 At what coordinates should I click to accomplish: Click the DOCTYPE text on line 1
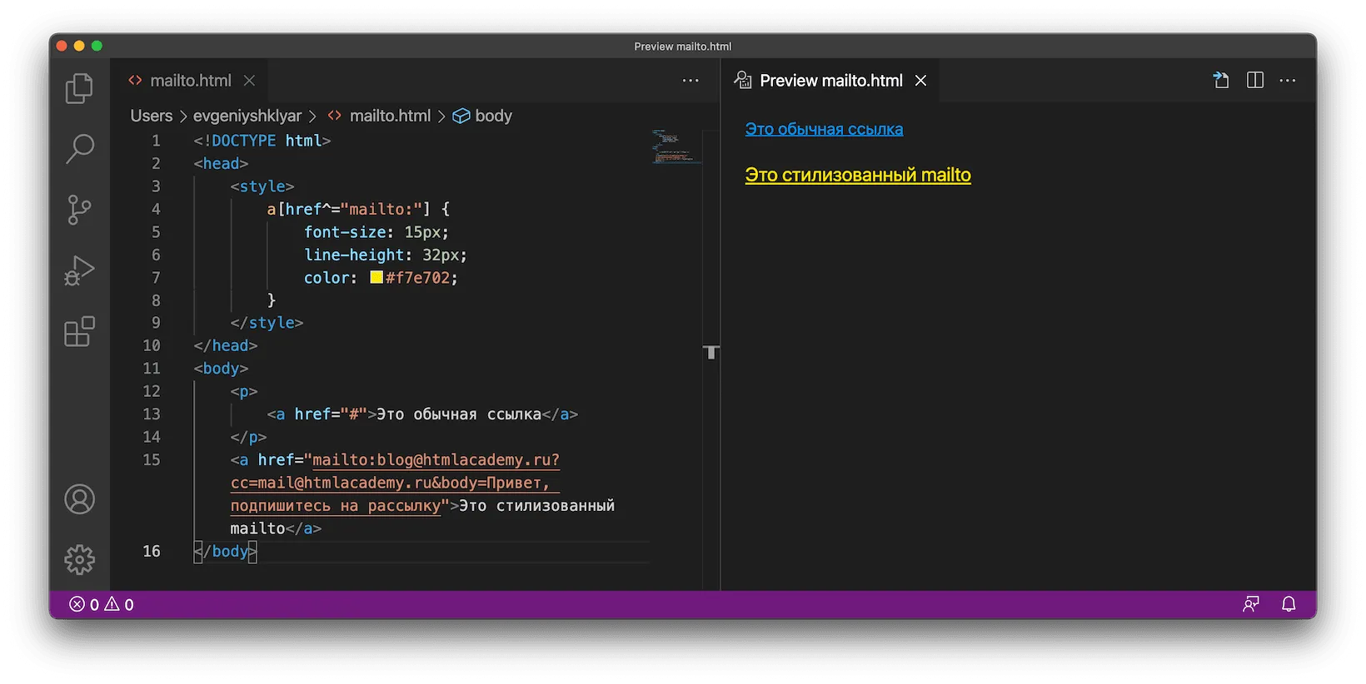243,141
